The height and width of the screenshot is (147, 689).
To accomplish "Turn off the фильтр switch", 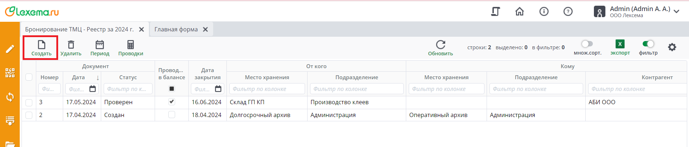I will 648,44.
